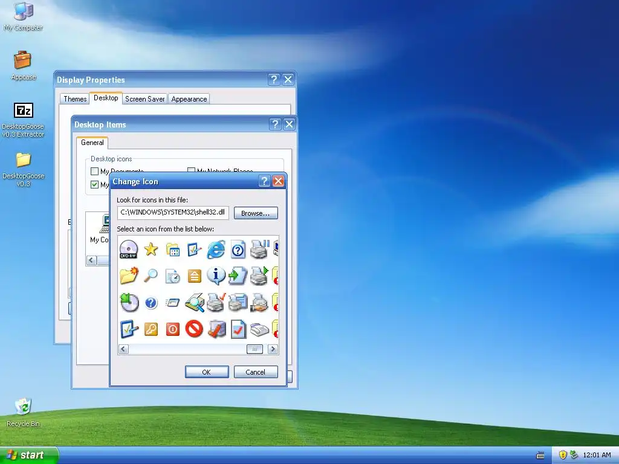Click the Browse... button
Image resolution: width=619 pixels, height=464 pixels.
pos(256,213)
